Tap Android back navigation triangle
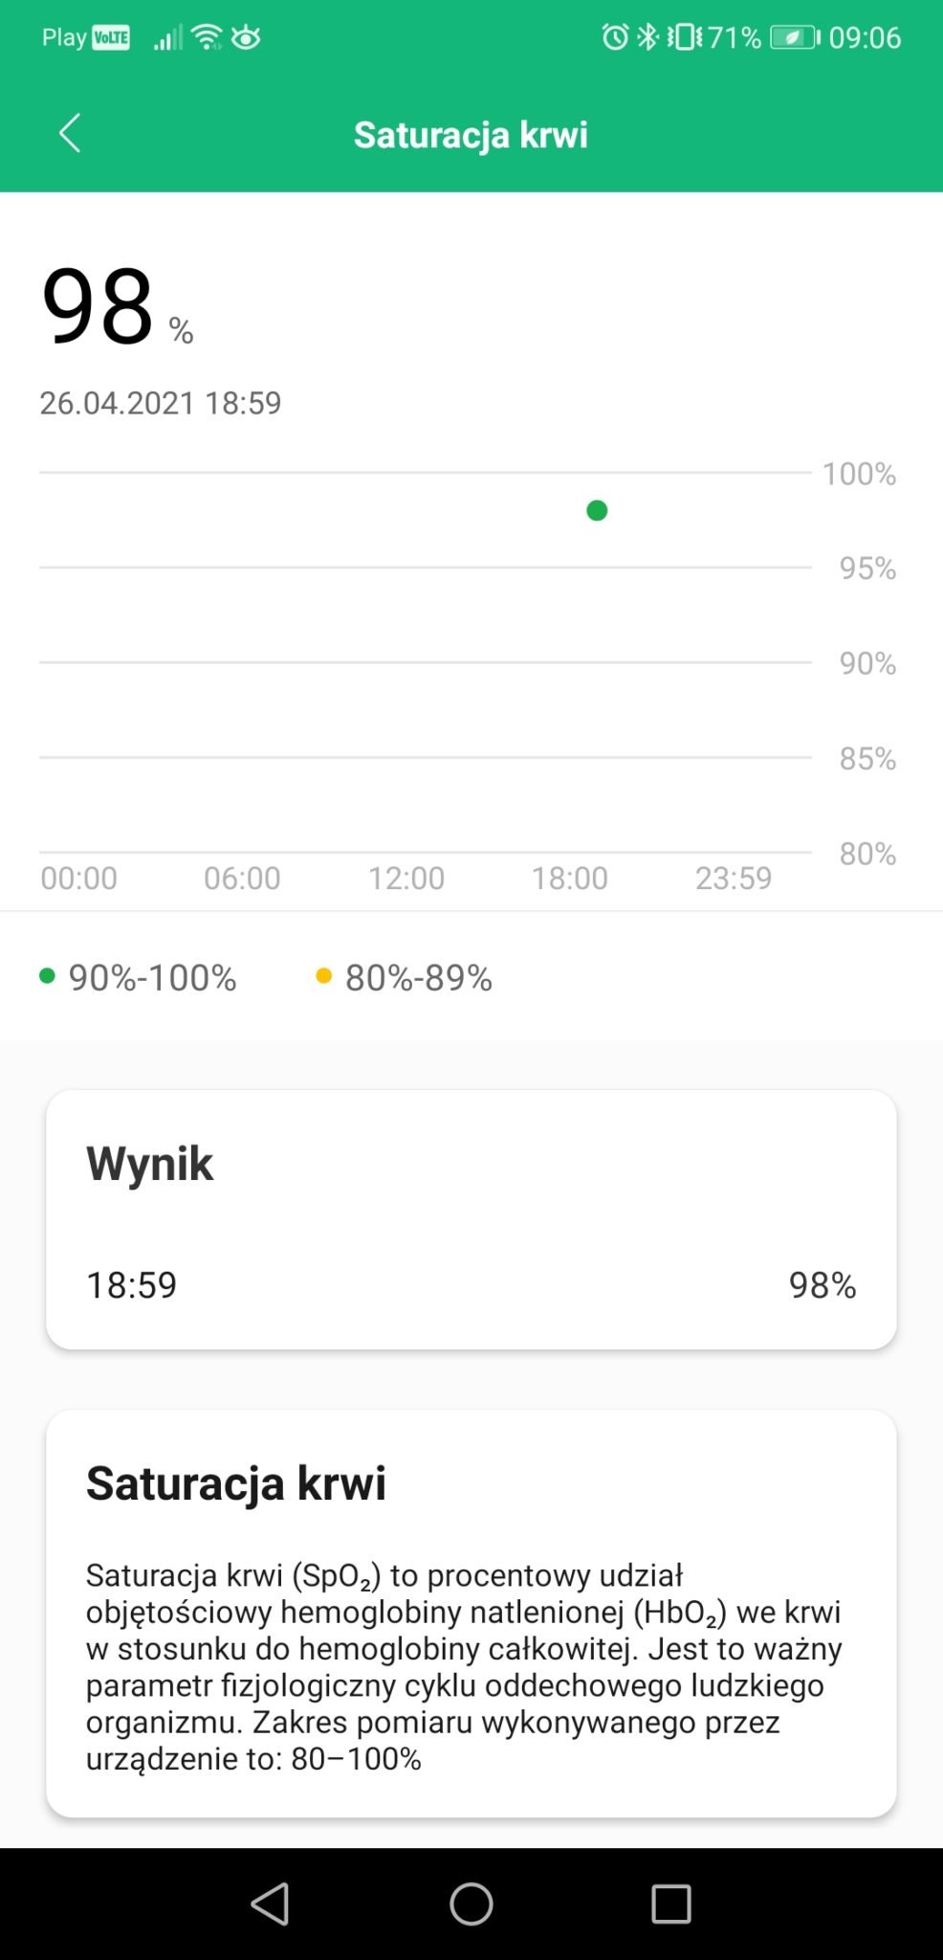The height and width of the screenshot is (1960, 943). 270,1904
